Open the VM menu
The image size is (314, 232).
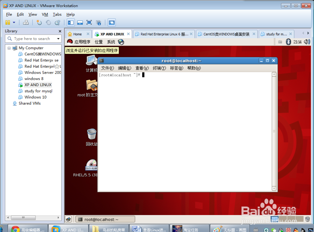coord(45,14)
